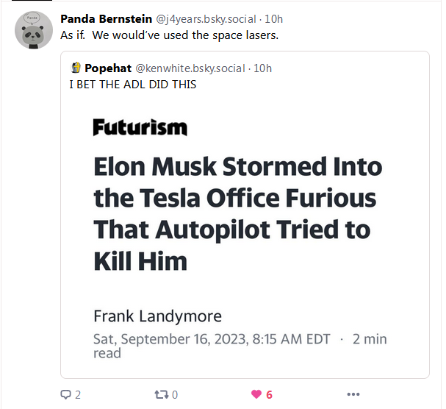The image size is (446, 409).
Task: Click the 'As if. We would've used' post text
Action: (x=169, y=35)
